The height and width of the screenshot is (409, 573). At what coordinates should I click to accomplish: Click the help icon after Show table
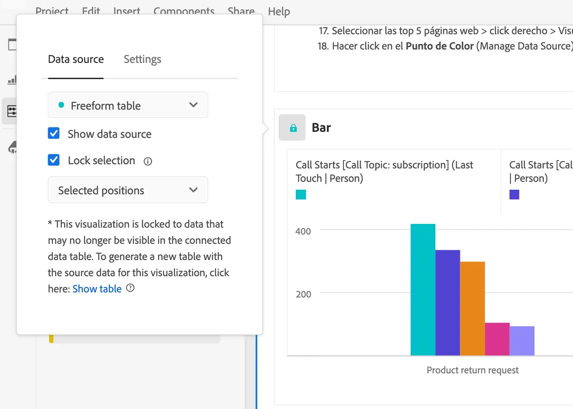(x=130, y=288)
